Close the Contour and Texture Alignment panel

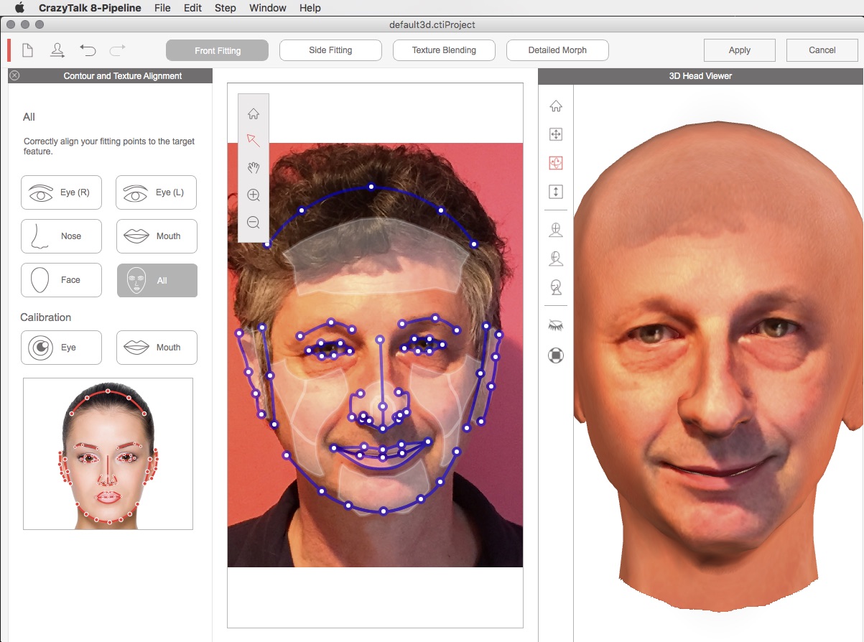[14, 75]
